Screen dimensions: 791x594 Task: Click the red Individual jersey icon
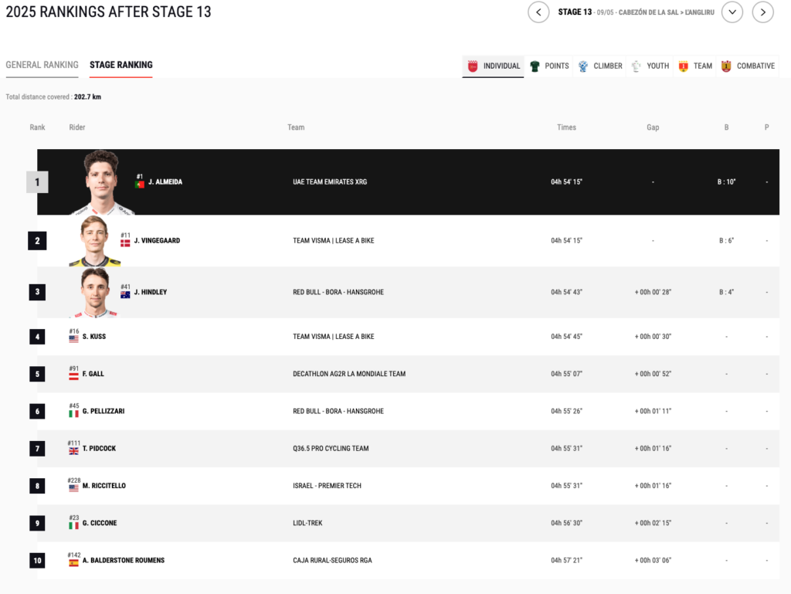coord(473,66)
